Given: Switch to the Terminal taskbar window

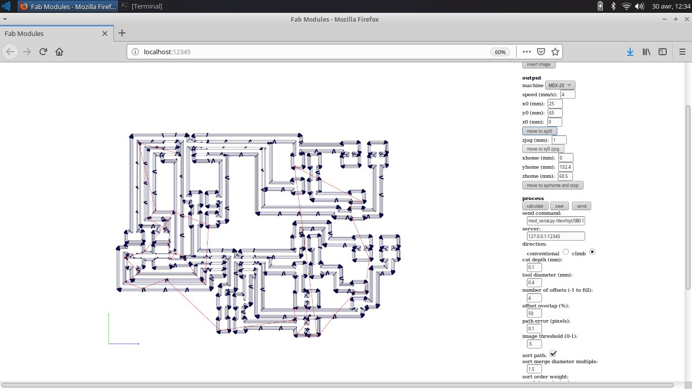Looking at the screenshot, I should click(x=142, y=6).
